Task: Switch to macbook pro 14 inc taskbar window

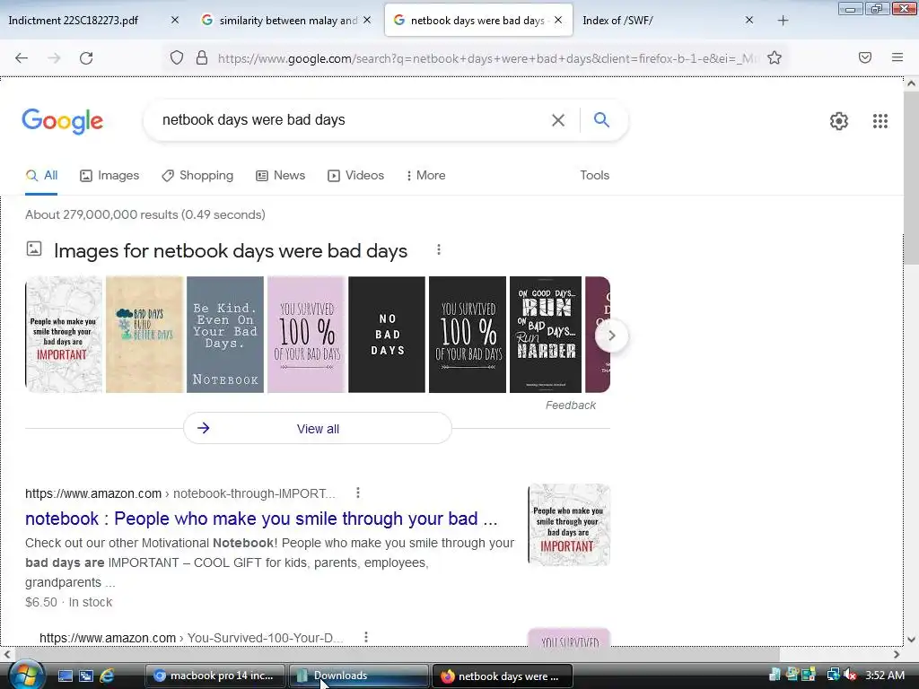Action: 215,676
